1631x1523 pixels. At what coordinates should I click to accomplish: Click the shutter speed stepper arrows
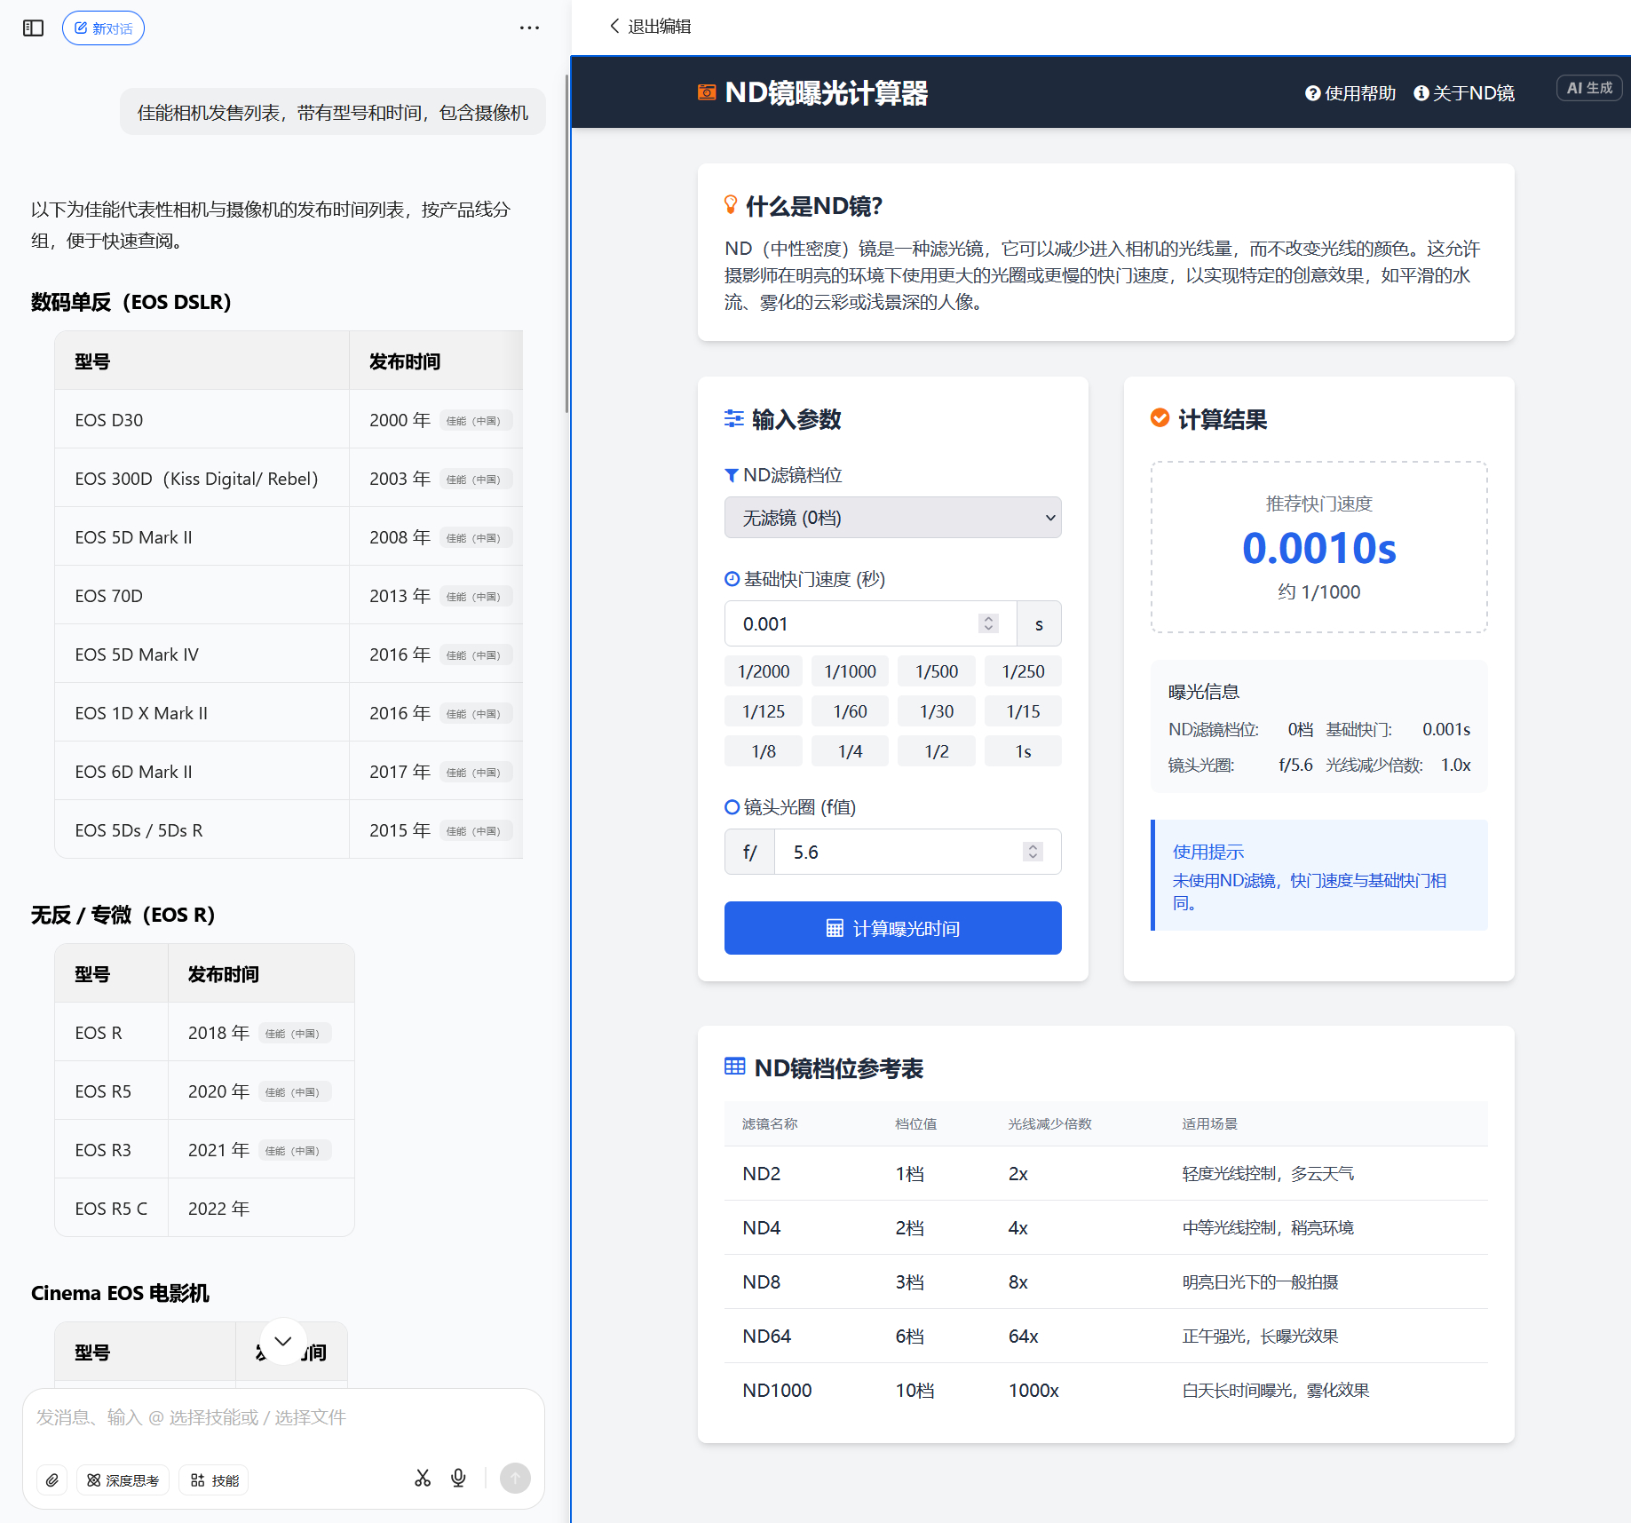click(988, 623)
